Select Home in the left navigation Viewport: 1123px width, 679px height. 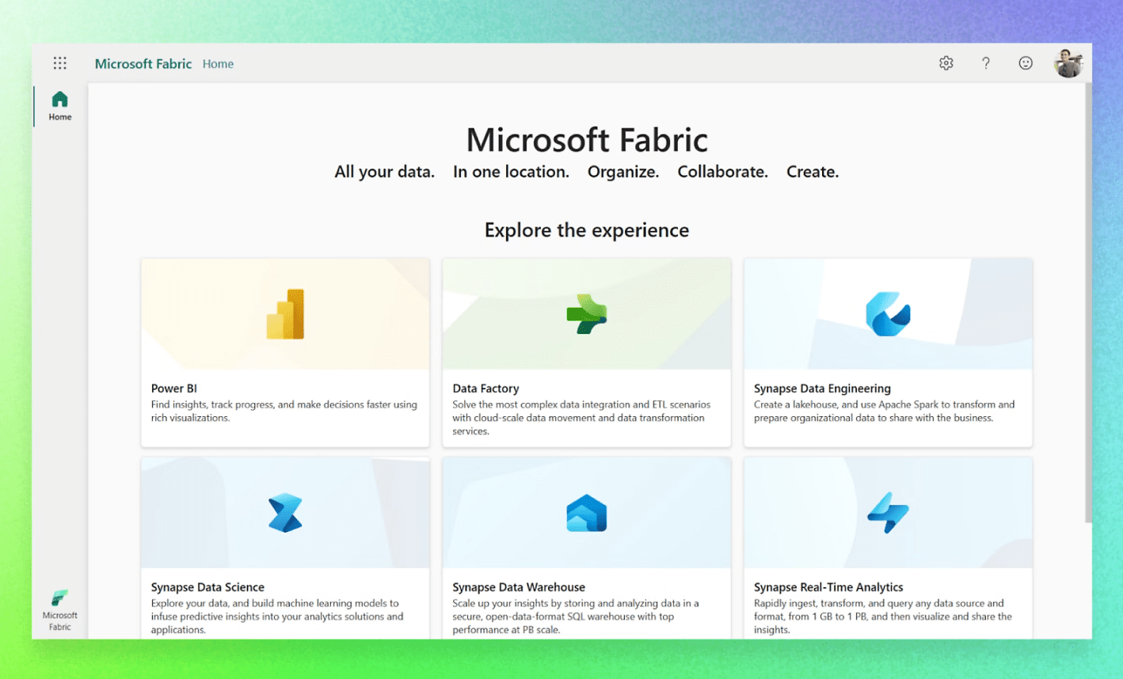point(59,105)
